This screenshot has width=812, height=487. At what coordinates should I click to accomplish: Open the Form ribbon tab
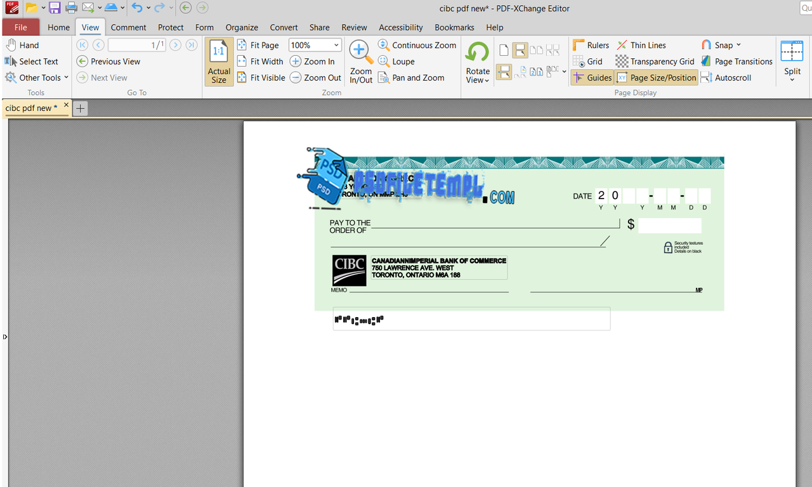(204, 27)
